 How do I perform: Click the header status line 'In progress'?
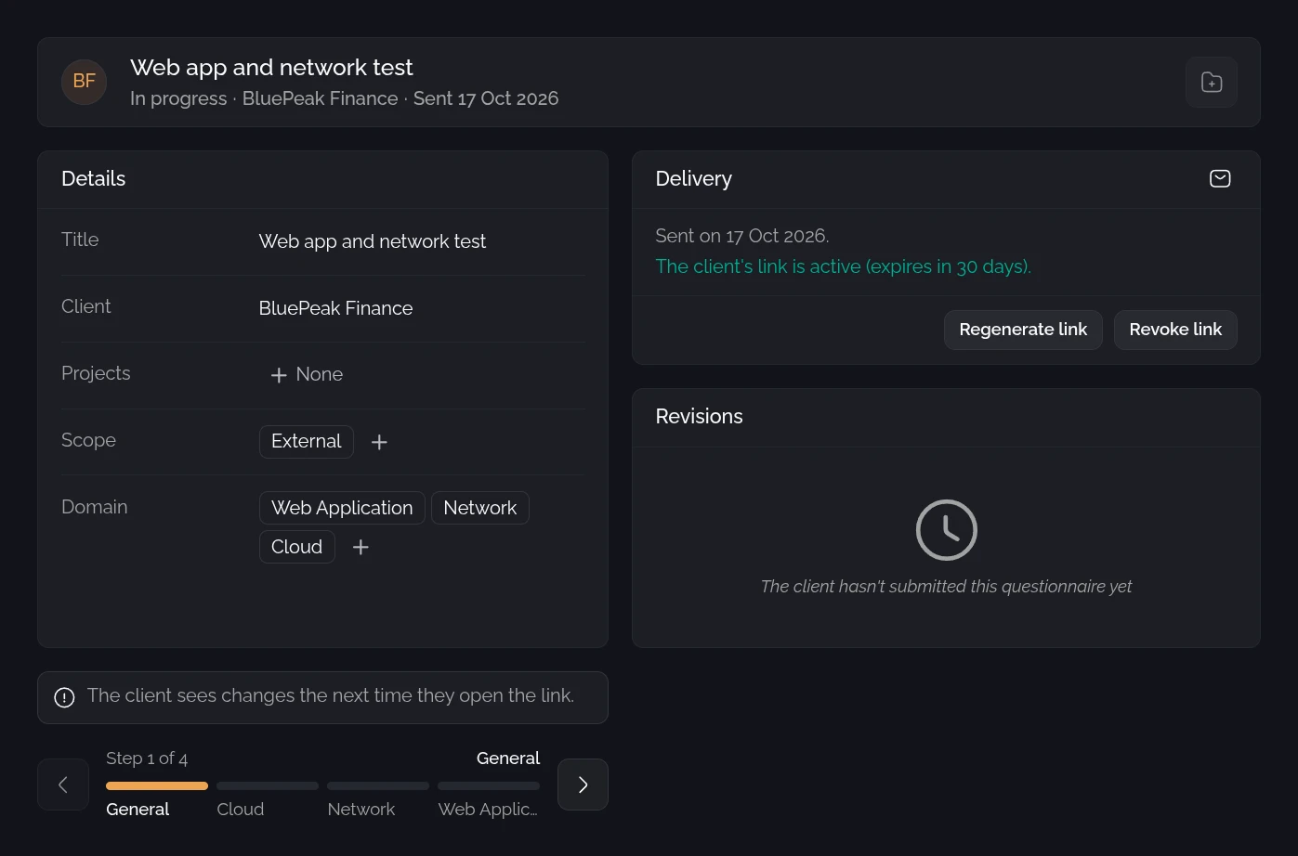178,98
